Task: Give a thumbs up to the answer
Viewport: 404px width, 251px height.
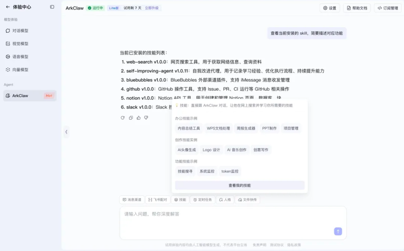Action: (138, 118)
